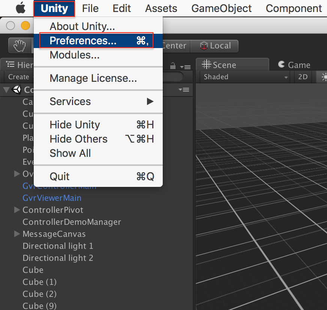Switch to the Game tab

pos(294,65)
